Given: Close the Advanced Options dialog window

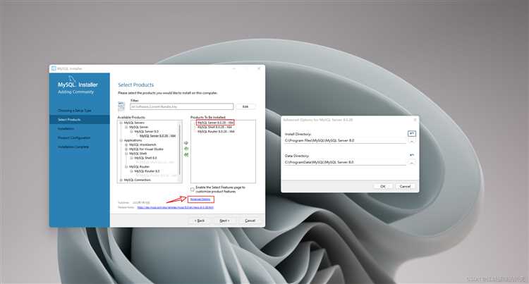Looking at the screenshot, I should tap(415, 120).
